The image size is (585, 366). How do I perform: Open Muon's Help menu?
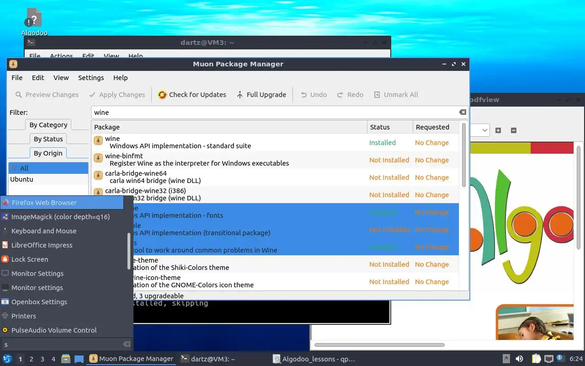120,78
